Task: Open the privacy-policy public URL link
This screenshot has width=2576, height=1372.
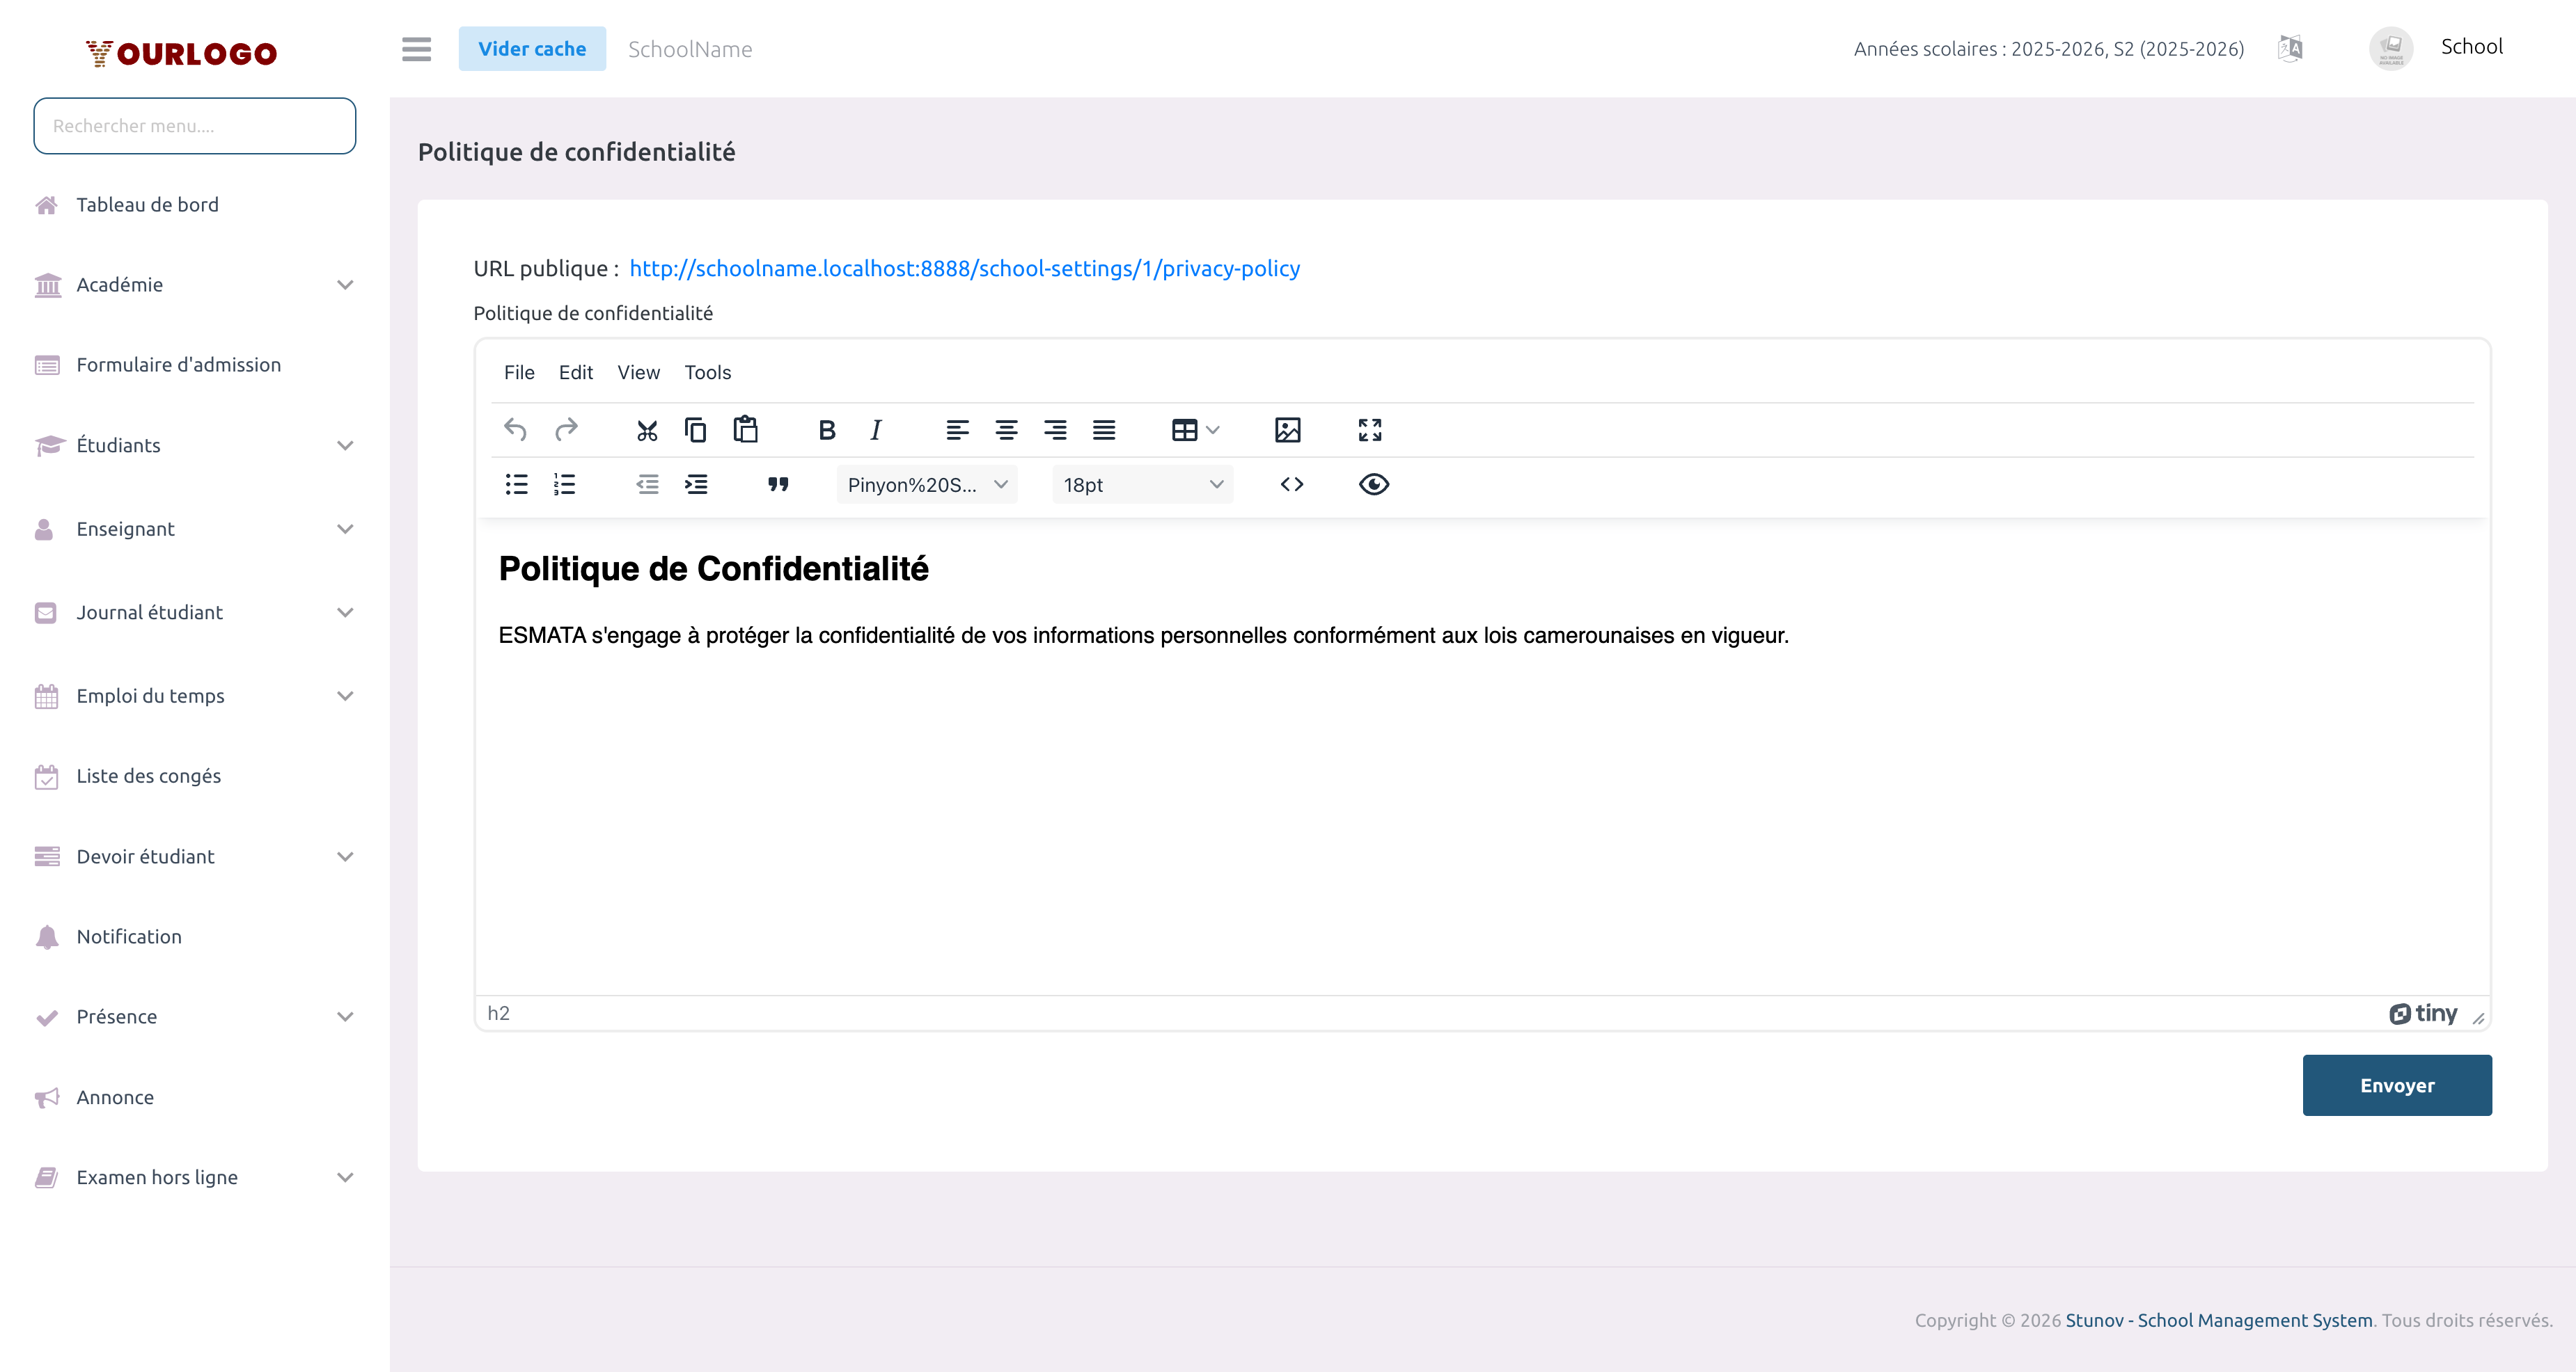Action: [x=965, y=268]
